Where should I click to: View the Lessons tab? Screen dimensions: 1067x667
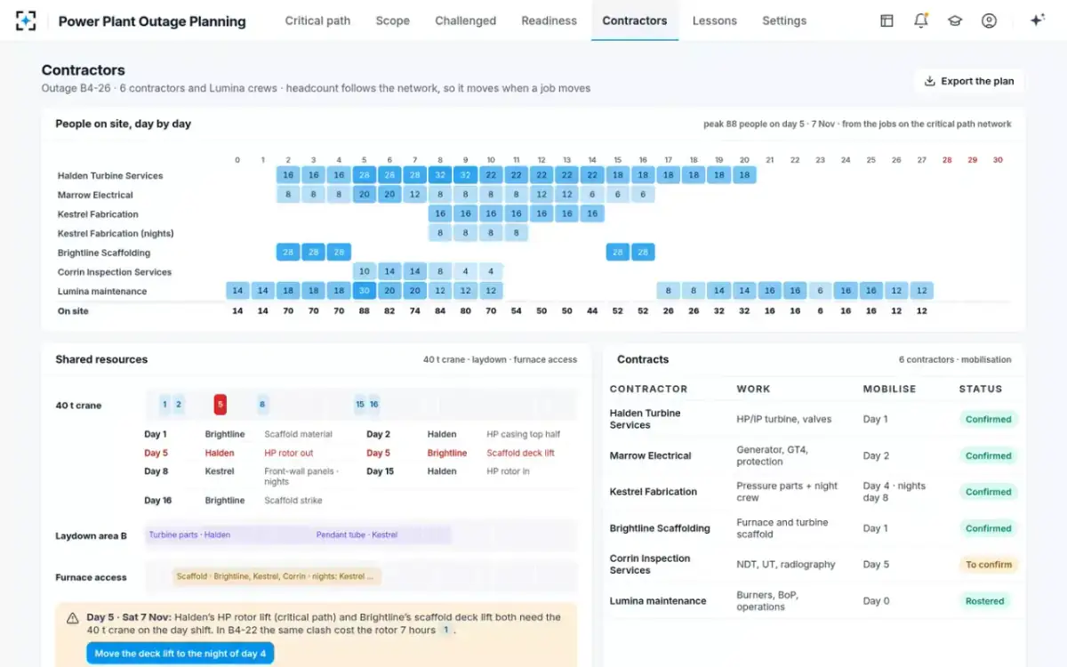715,20
